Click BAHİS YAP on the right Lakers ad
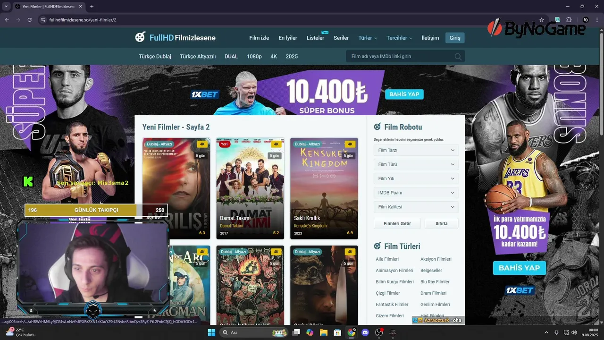The width and height of the screenshot is (604, 340). tap(519, 268)
